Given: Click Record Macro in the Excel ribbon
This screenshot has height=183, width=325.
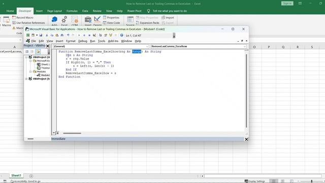Looking at the screenshot, I should click(23, 18).
